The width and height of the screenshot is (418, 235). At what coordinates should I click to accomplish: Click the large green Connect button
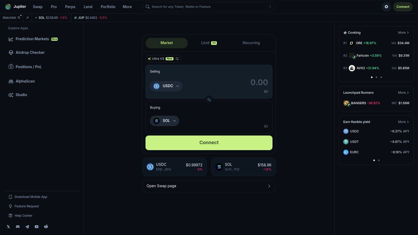[x=209, y=143]
